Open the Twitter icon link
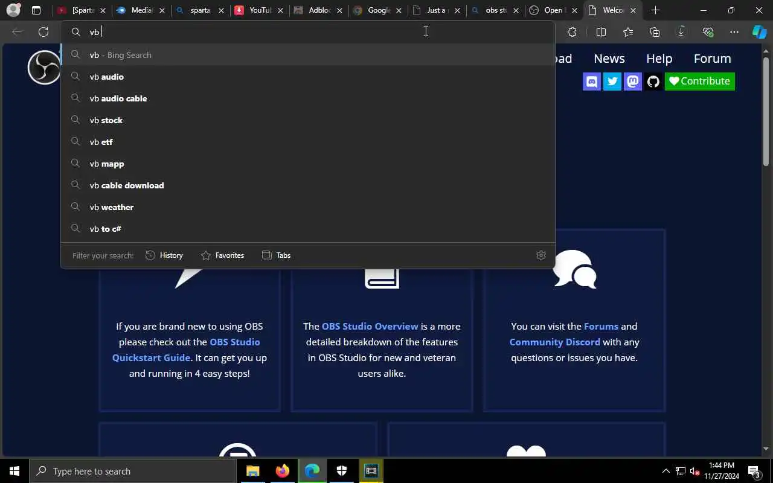The image size is (773, 483). 612,81
